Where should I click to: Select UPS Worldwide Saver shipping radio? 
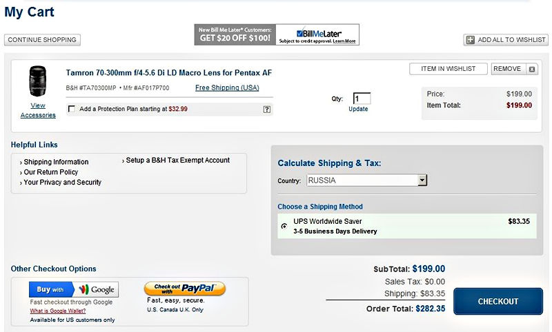click(x=284, y=225)
